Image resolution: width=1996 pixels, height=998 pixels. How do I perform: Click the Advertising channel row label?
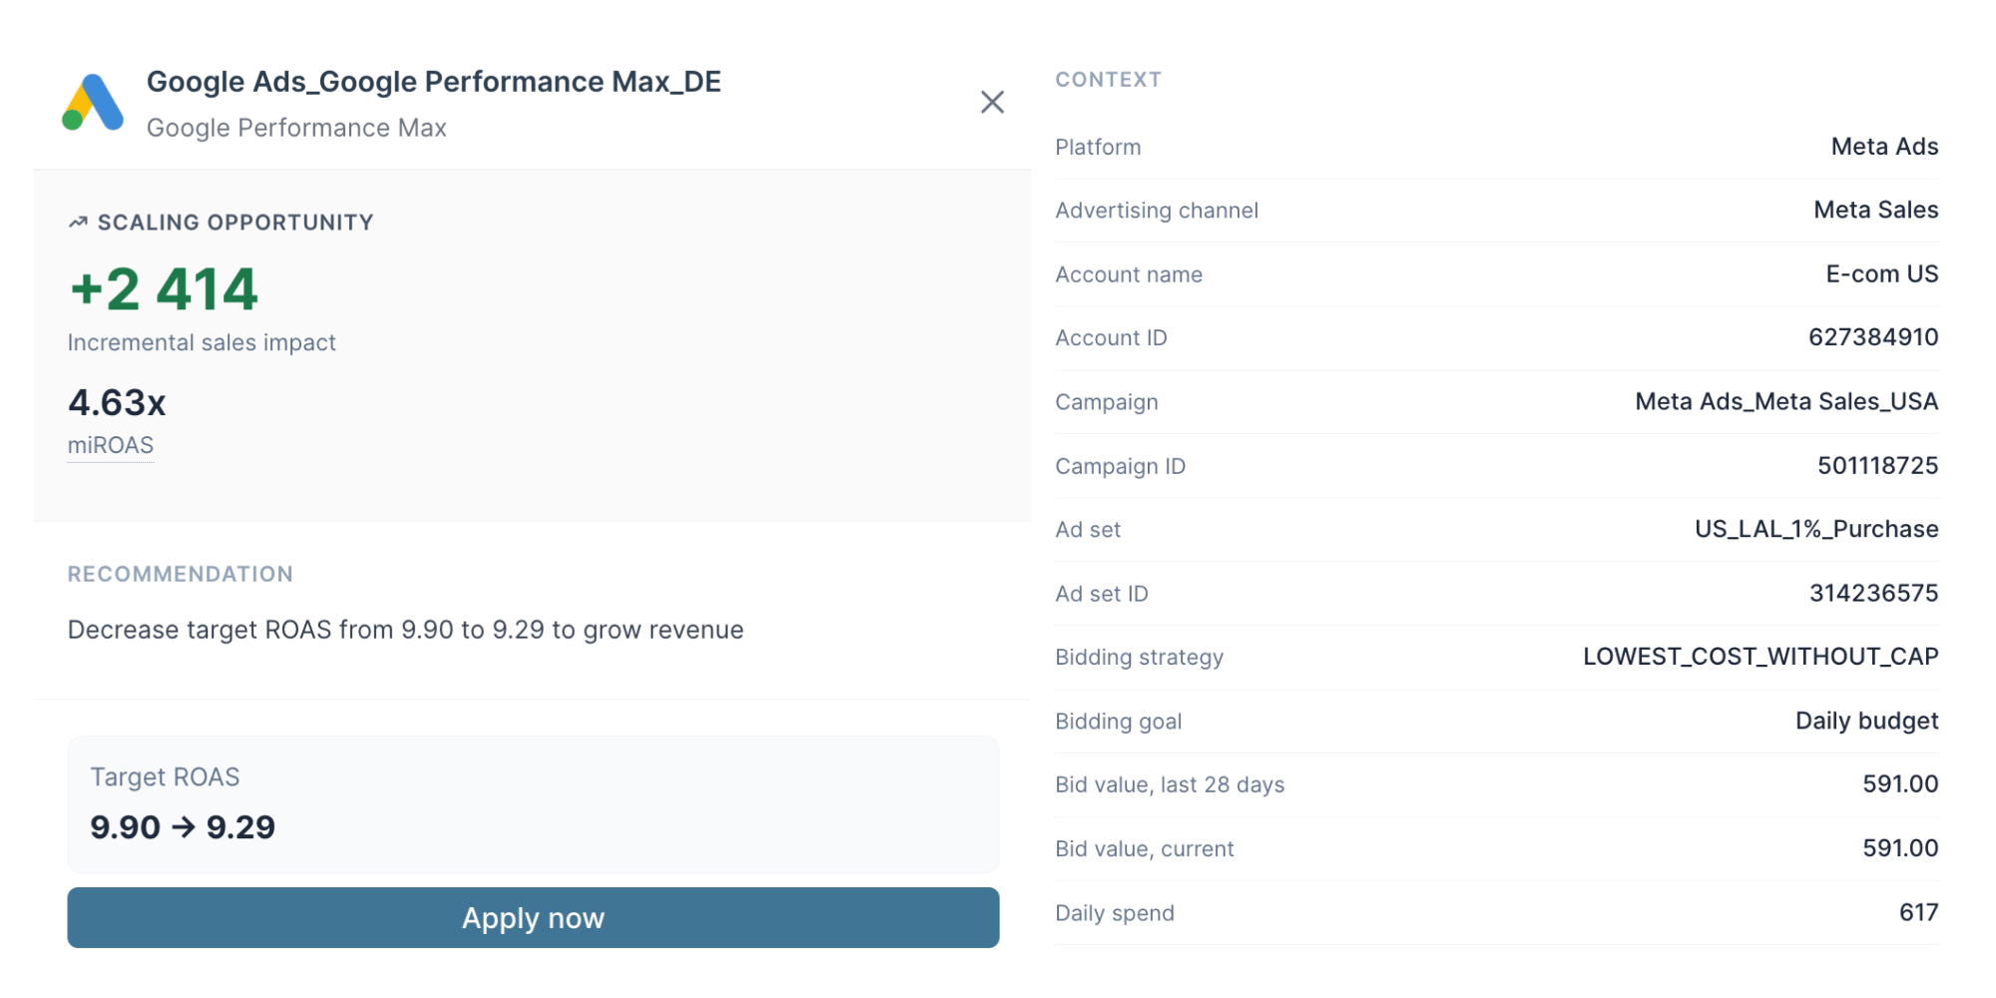pos(1157,211)
